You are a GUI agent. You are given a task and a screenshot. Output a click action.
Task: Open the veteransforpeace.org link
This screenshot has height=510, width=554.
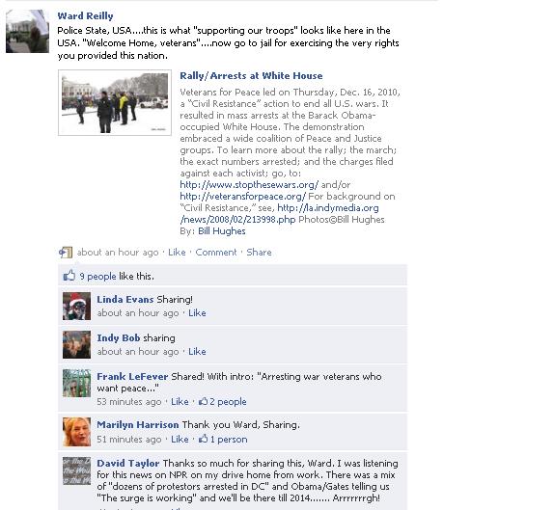[242, 197]
